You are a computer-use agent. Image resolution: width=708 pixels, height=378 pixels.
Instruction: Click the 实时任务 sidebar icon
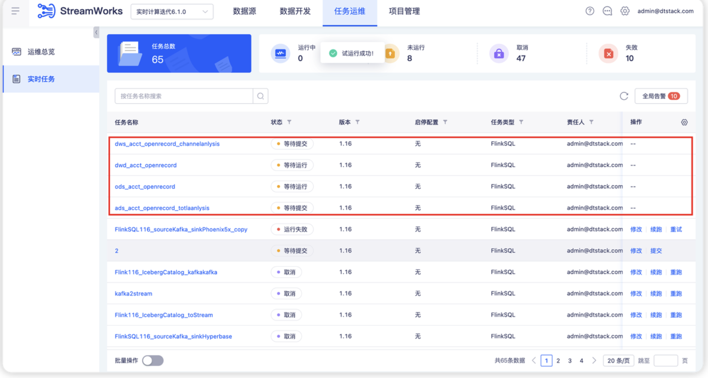tap(16, 79)
